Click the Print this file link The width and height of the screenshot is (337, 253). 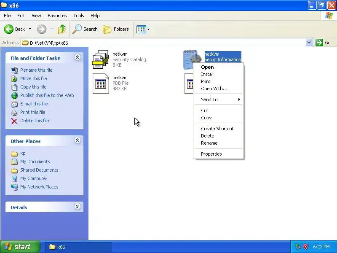(x=33, y=112)
